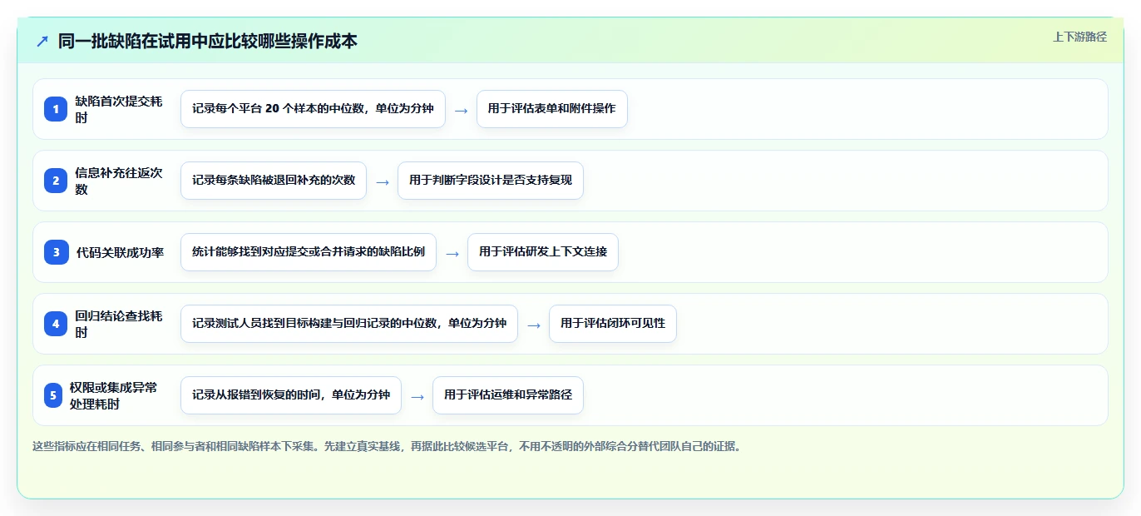Click the title 同一批缺陷在试用中应比较哪些操作成本
1141x516 pixels.
point(208,41)
